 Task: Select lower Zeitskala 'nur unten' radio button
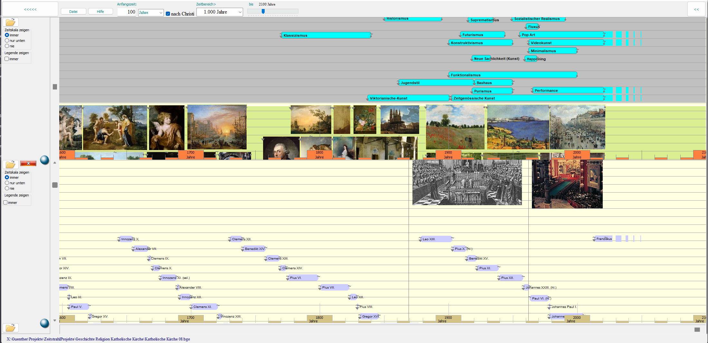tap(7, 183)
